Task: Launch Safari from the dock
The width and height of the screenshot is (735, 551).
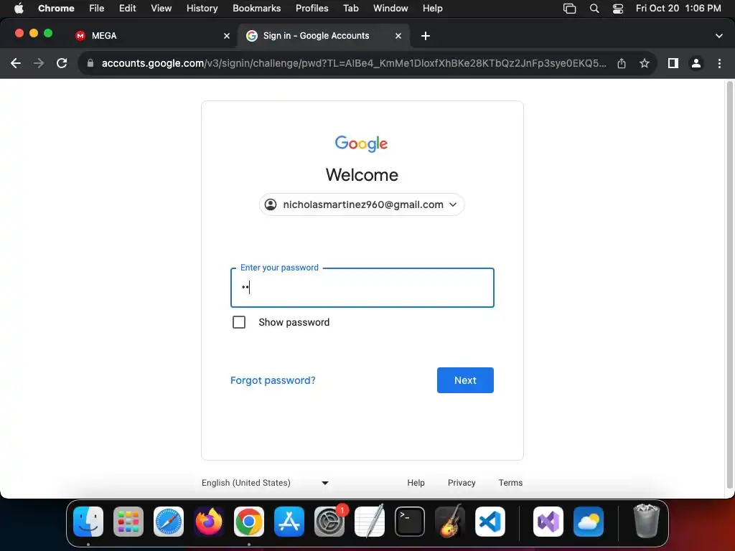Action: pos(169,521)
